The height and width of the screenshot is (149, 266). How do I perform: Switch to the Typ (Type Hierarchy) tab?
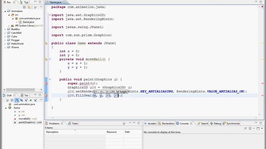(x=25, y=2)
